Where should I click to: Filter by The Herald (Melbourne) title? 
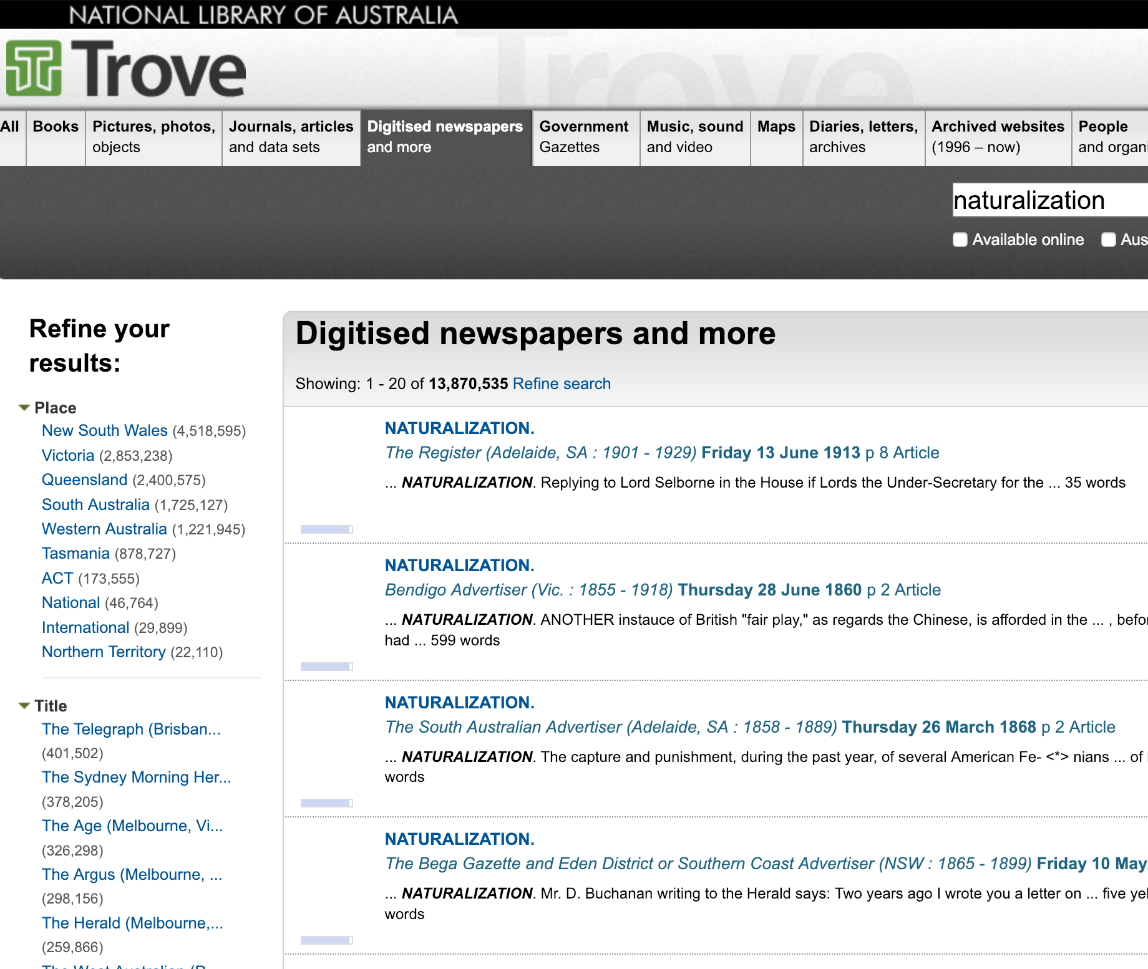point(132,923)
